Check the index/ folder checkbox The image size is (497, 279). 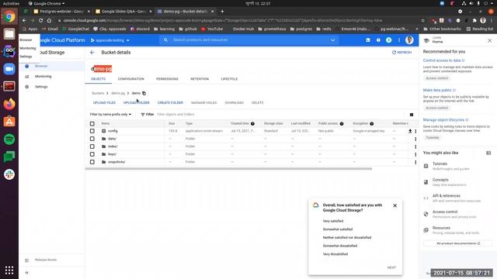pyautogui.click(x=92, y=146)
